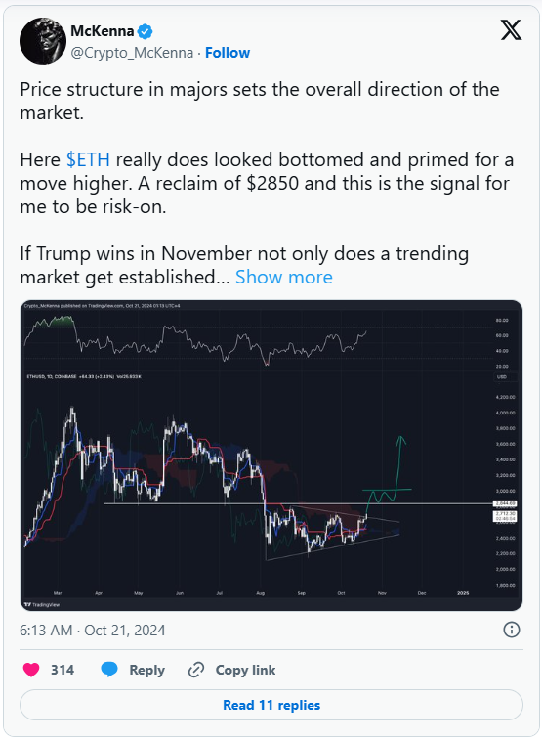
Task: Click the TradingView logo in chart
Action: pos(43,604)
